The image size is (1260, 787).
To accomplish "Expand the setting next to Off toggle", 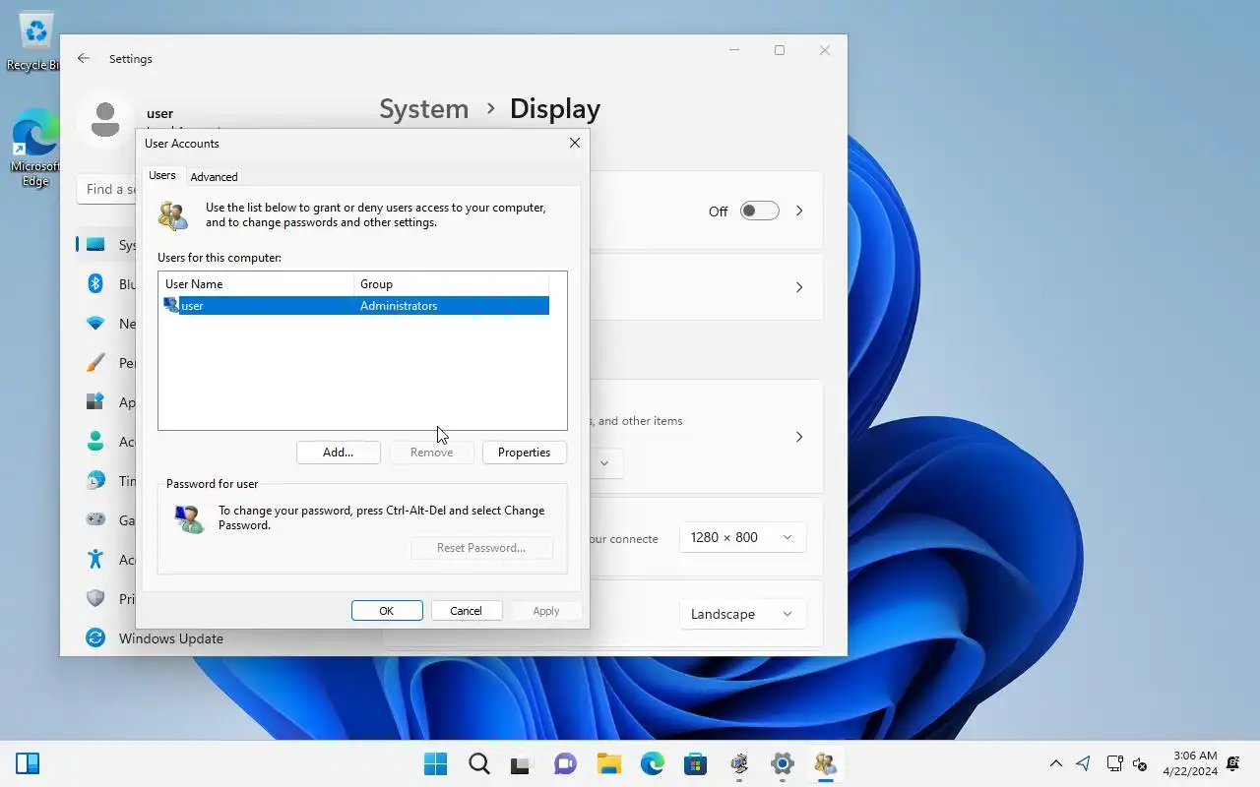I will click(x=799, y=211).
